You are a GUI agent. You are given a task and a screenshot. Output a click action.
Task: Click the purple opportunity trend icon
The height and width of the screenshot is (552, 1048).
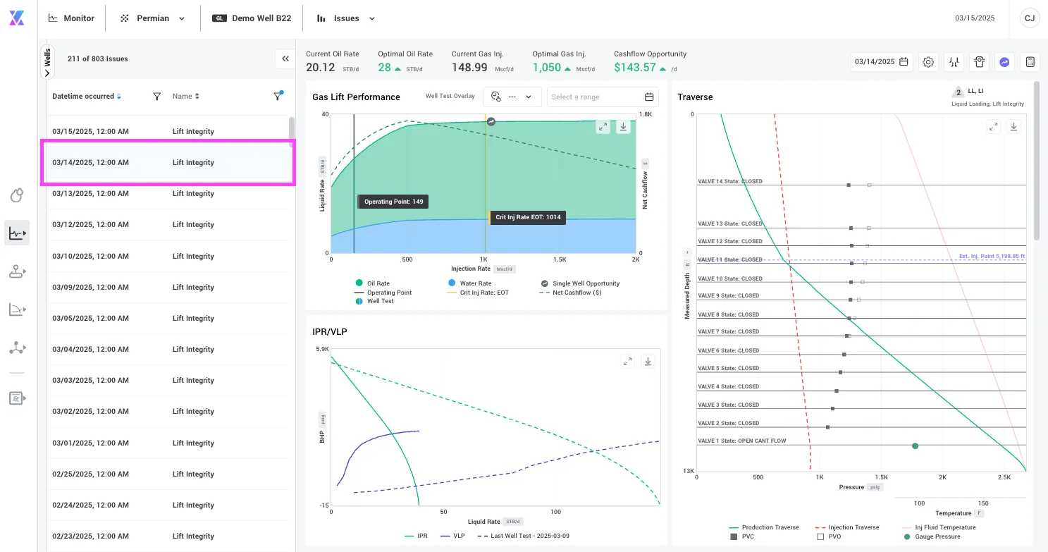coord(1005,62)
